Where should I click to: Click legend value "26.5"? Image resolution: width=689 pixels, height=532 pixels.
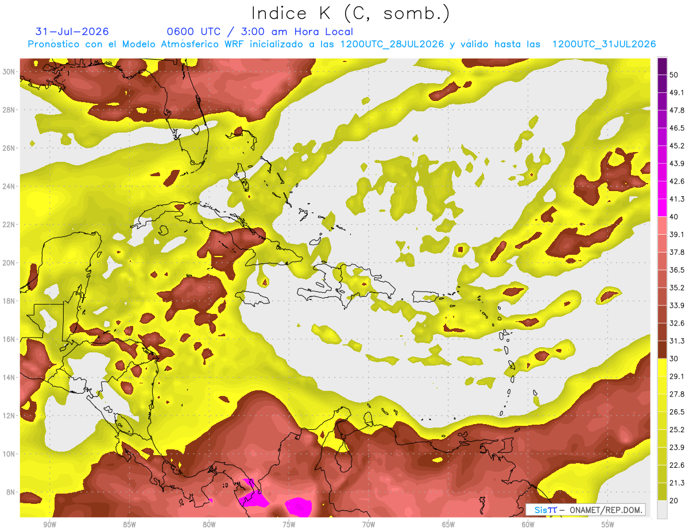coord(677,411)
